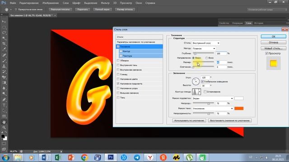Select the Healing Brush tool
289x162 pixels.
(4, 55)
